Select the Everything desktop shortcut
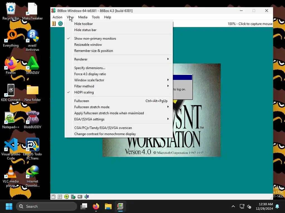Screen dimensions: 285x213 11,39
